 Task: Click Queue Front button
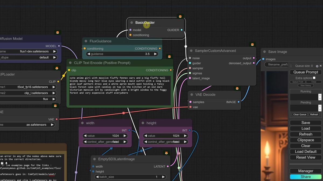click(x=298, y=82)
